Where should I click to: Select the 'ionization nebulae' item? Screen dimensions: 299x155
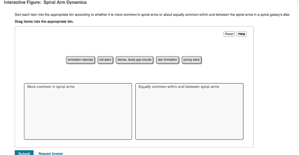click(80, 60)
